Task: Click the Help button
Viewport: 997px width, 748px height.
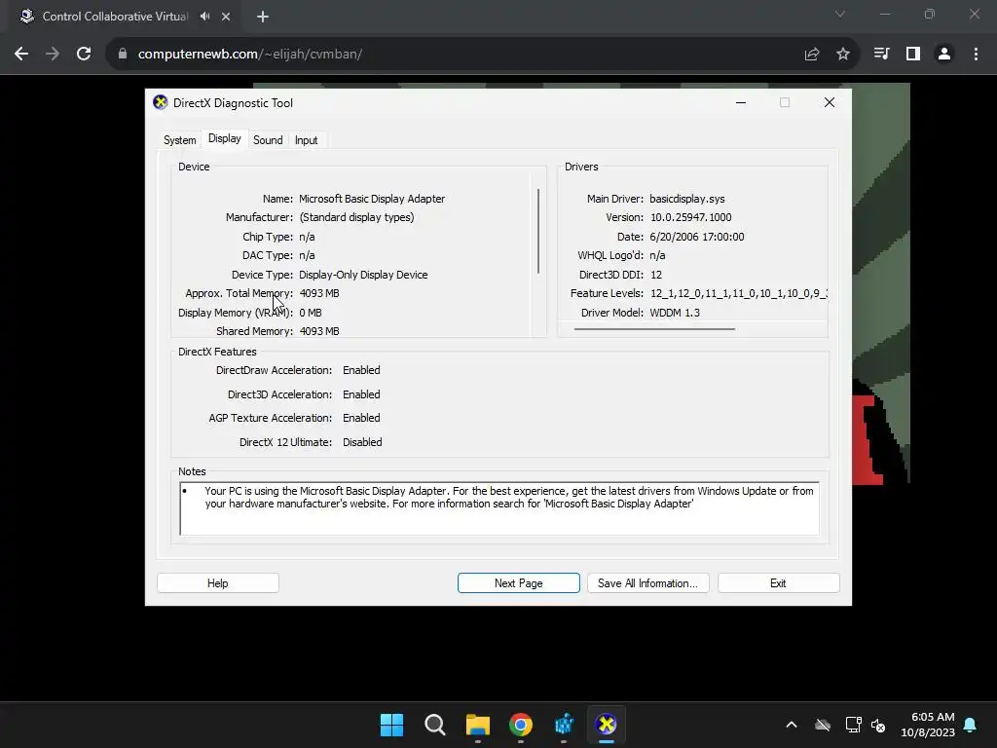Action: [x=217, y=583]
